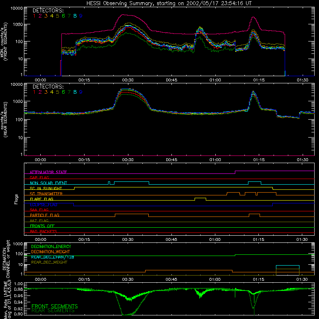Image resolution: width=319 pixels, height=319 pixels.
Task: Click 10000 tick on front segments axis
Action: click(17, 8)
